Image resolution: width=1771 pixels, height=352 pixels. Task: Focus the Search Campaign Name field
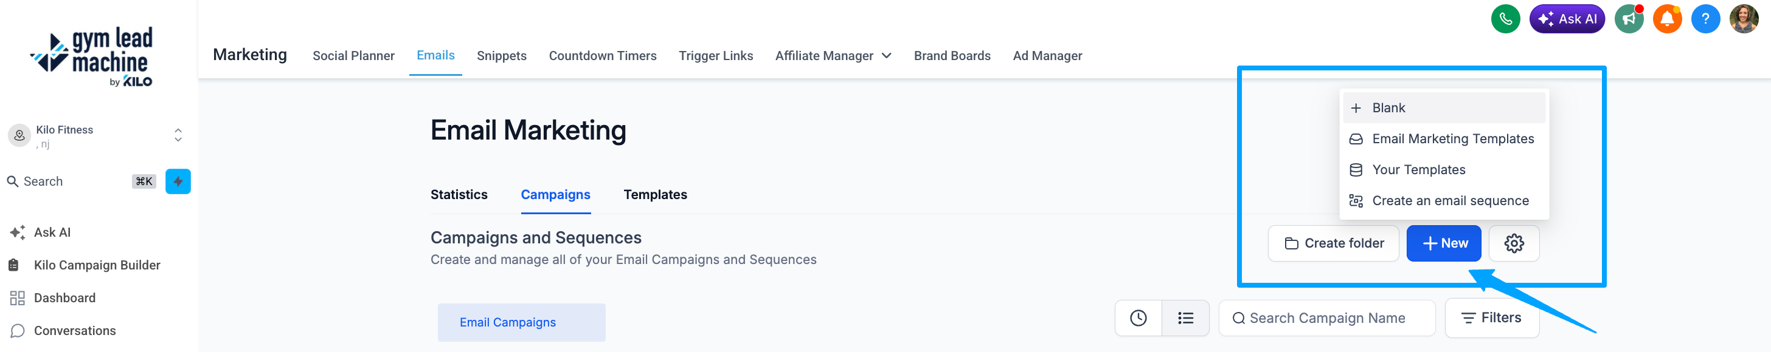point(1327,317)
